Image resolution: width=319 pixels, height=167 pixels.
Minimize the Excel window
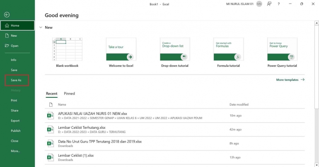tap(290, 4)
